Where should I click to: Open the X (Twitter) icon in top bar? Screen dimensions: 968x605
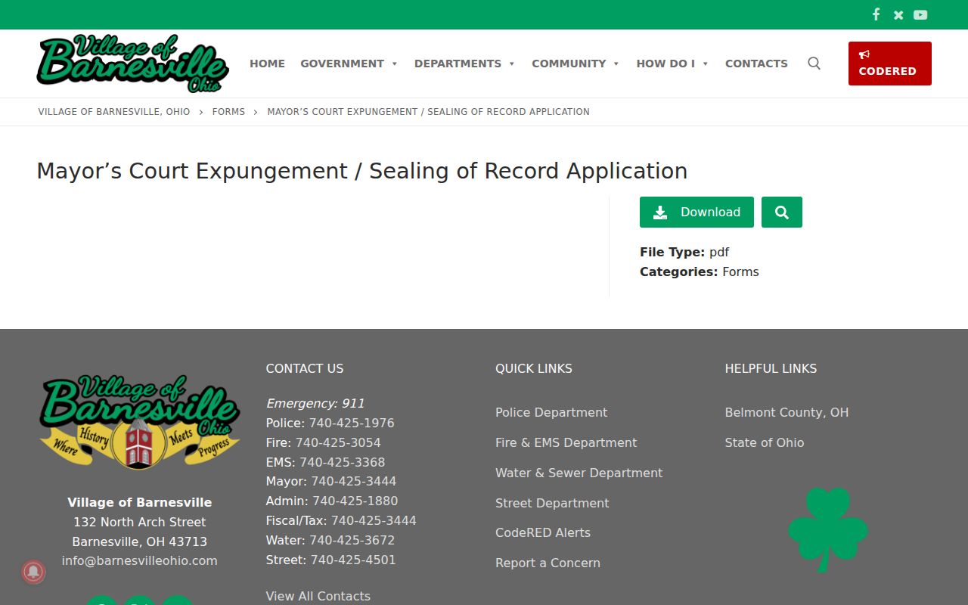898,14
